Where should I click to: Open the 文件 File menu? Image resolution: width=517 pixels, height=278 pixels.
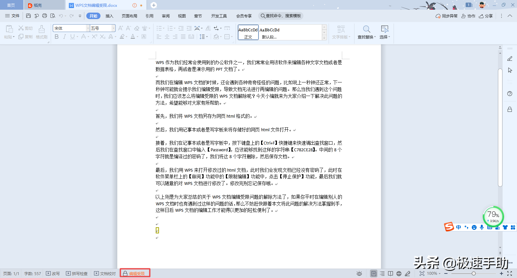pyautogui.click(x=12, y=16)
